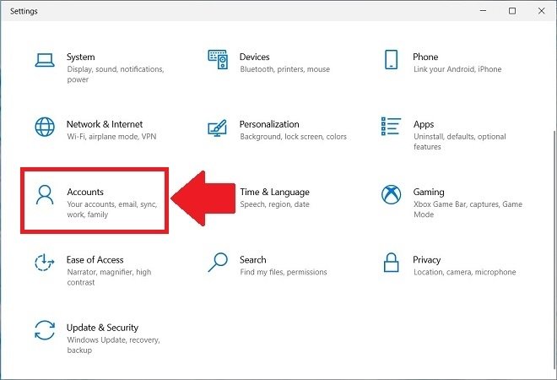Open the Privacy category title
Screen dimensions: 557x380
427,260
